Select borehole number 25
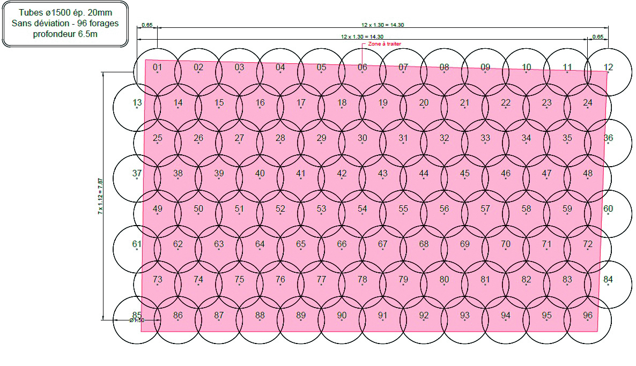Viewport: 636px width, 366px height. [157, 138]
